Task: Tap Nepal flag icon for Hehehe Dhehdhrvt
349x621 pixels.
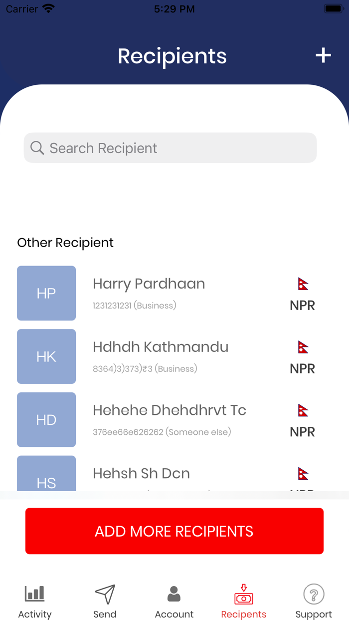Action: (303, 411)
